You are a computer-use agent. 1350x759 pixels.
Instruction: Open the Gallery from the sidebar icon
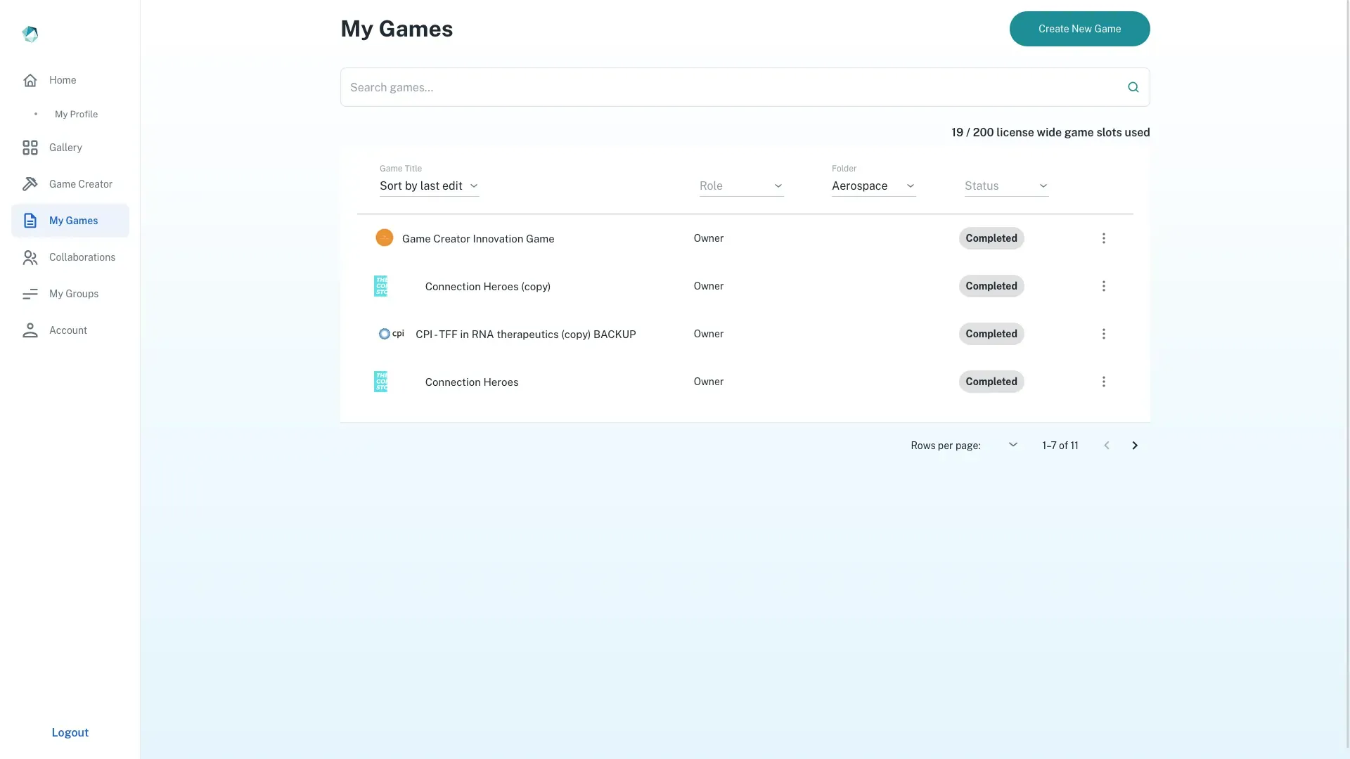coord(30,148)
